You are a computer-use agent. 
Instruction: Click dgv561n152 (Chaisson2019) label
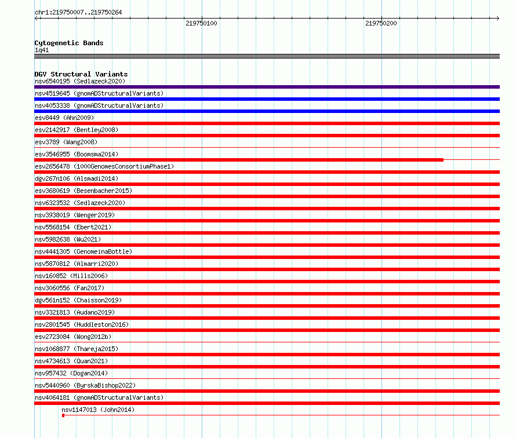pos(78,300)
